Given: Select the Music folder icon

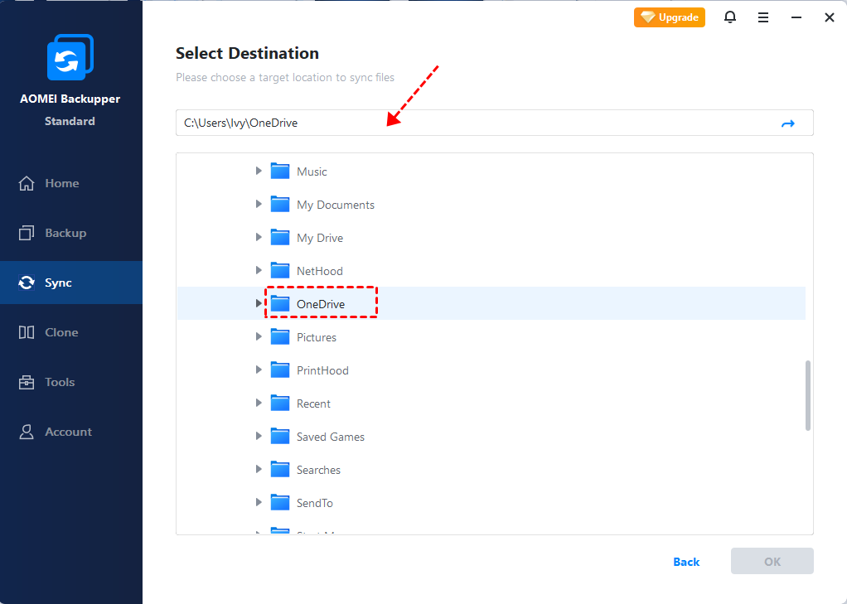Looking at the screenshot, I should 280,172.
